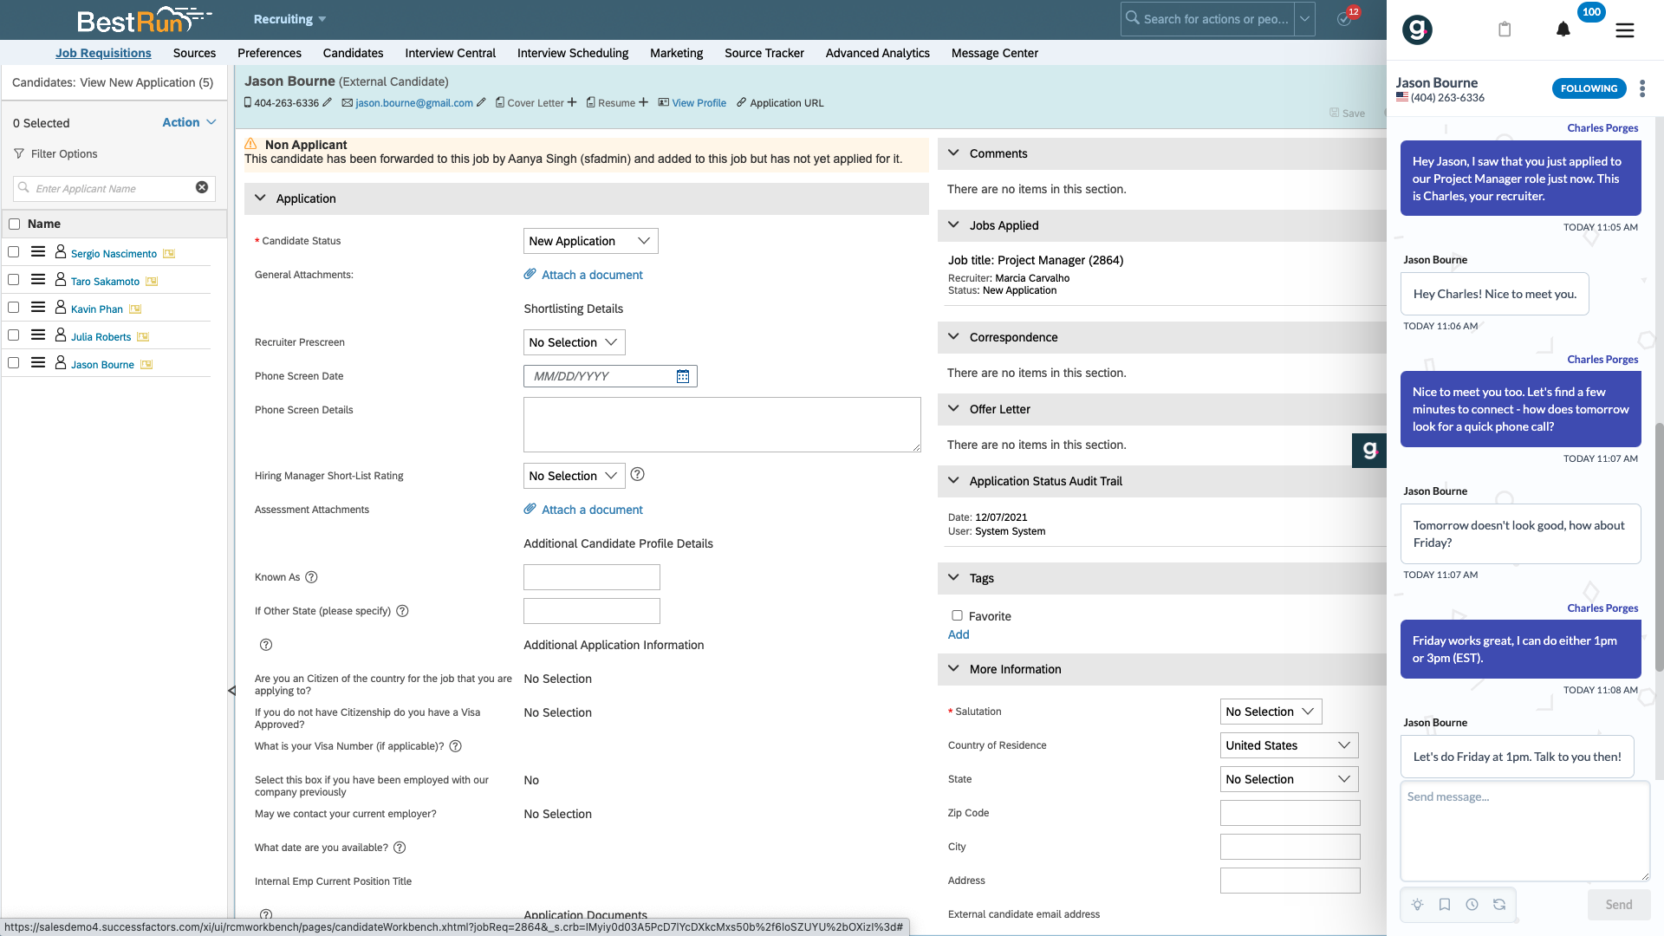Screen dimensions: 1664x936
Task: Toggle the Favorite checkbox under Tags
Action: 957,616
